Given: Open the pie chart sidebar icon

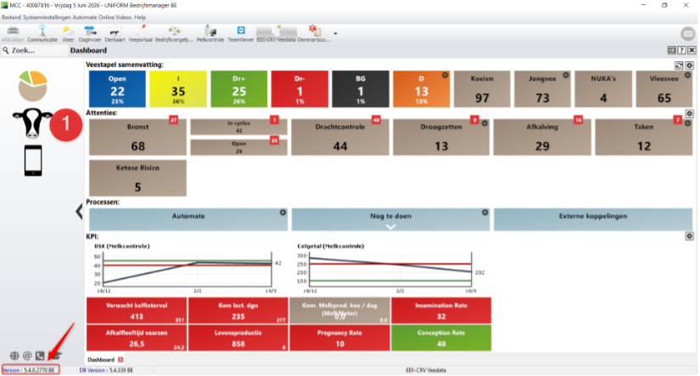Looking at the screenshot, I should coord(32,86).
